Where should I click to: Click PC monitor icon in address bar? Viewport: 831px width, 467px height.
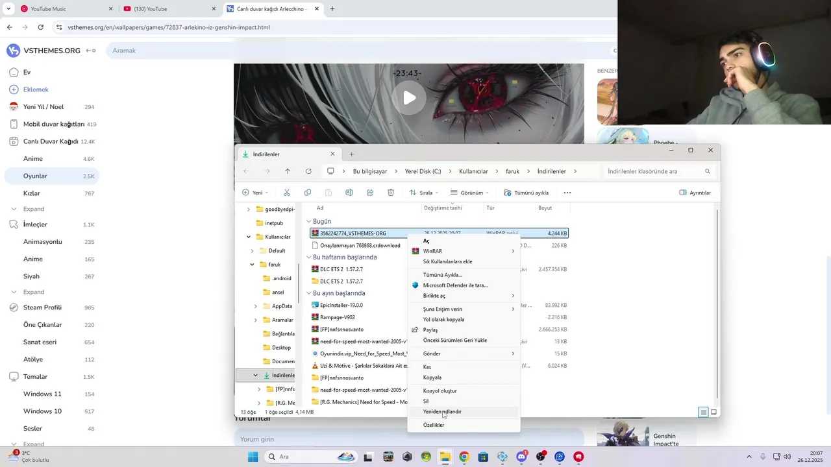coord(330,171)
